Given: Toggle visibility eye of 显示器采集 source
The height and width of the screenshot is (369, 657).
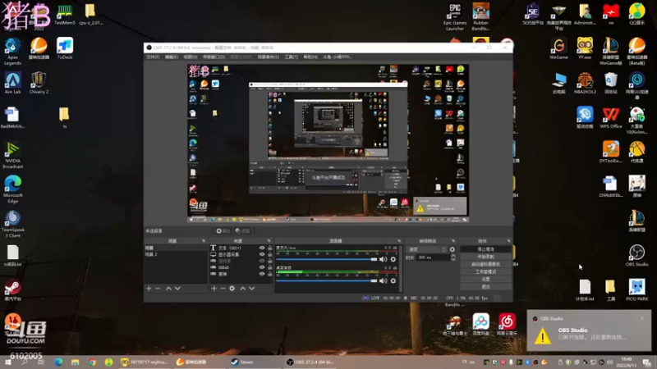Looking at the screenshot, I should pos(262,254).
